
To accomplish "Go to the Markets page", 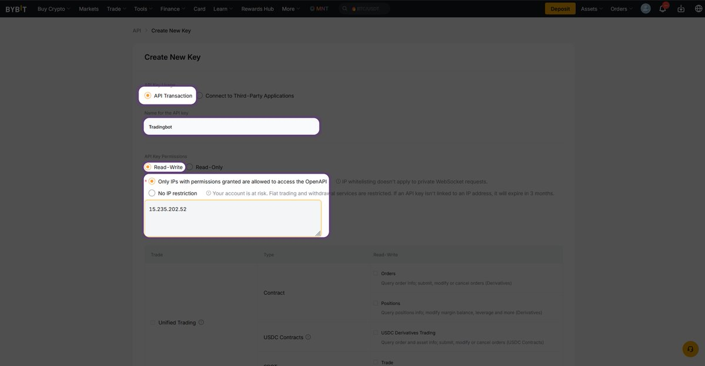I will (89, 9).
